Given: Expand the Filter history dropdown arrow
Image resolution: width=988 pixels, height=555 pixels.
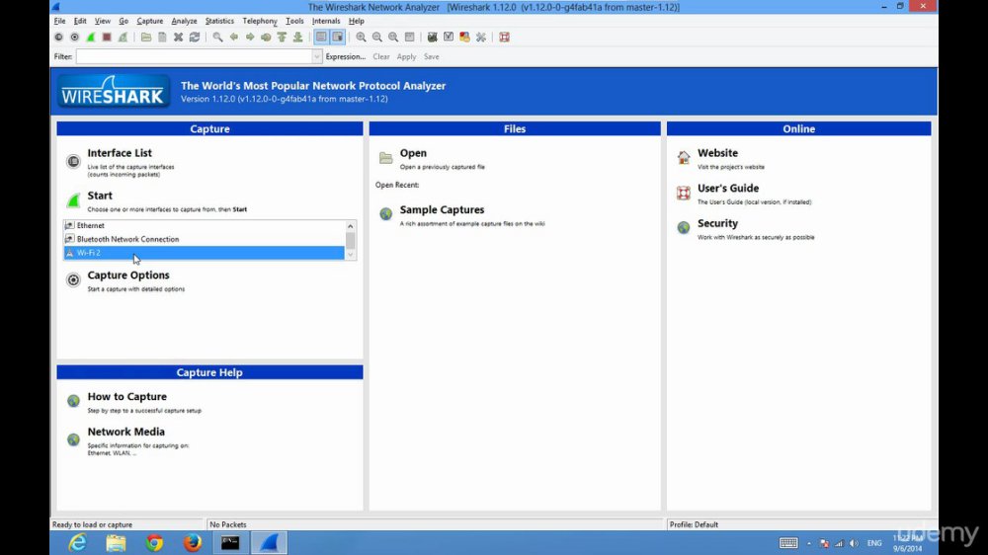Looking at the screenshot, I should click(316, 56).
